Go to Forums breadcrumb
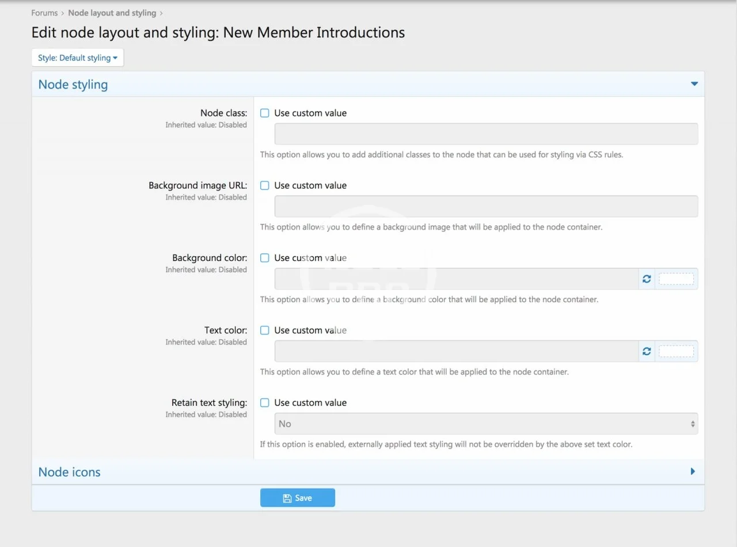Viewport: 737px width, 547px height. click(44, 13)
